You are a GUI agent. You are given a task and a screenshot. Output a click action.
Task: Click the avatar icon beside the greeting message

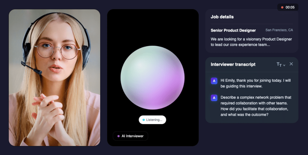214,81
